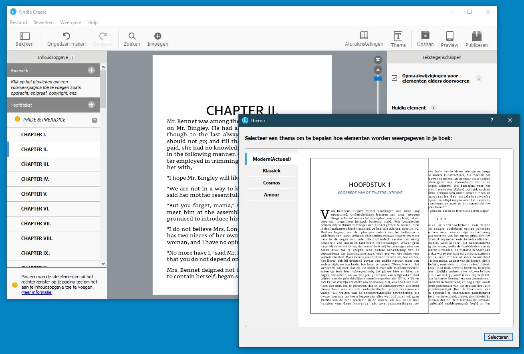The height and width of the screenshot is (354, 524).
Task: Select CHAPTER V. in sidebar
Action: (x=53, y=194)
